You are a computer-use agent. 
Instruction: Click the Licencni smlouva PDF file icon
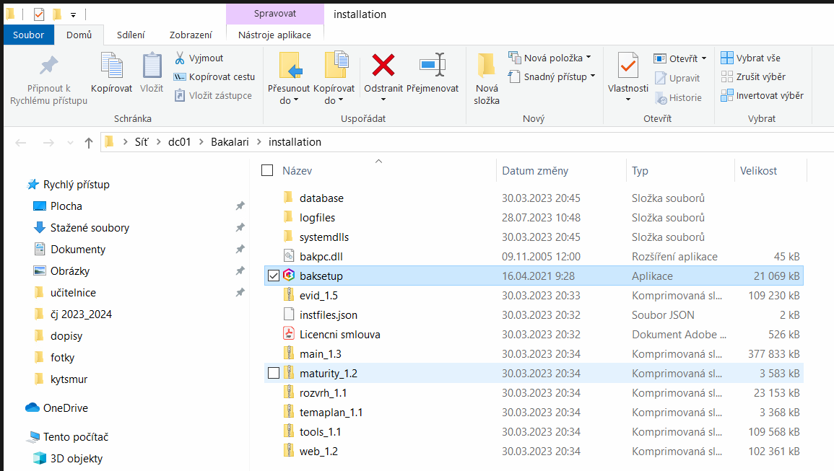coord(288,334)
